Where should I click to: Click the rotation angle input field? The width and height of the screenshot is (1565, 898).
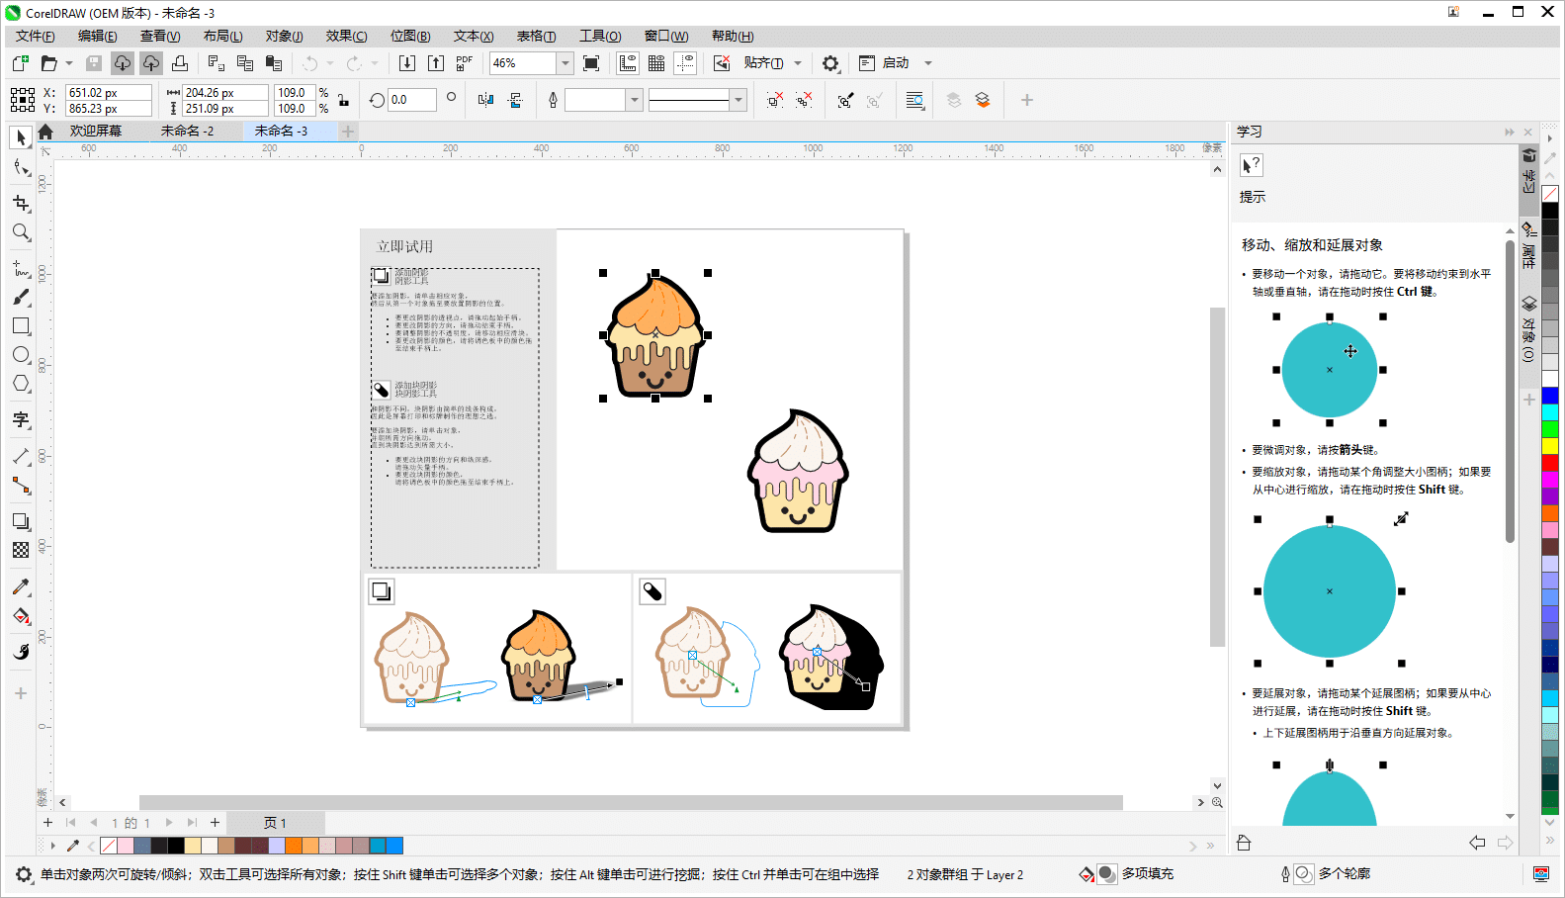coord(411,100)
